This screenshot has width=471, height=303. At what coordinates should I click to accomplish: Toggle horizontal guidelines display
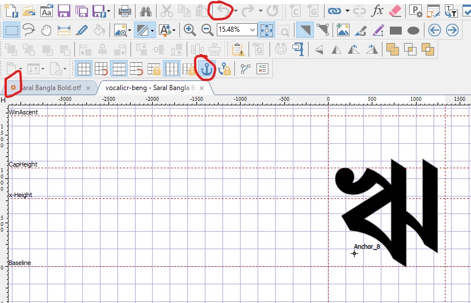(119, 69)
